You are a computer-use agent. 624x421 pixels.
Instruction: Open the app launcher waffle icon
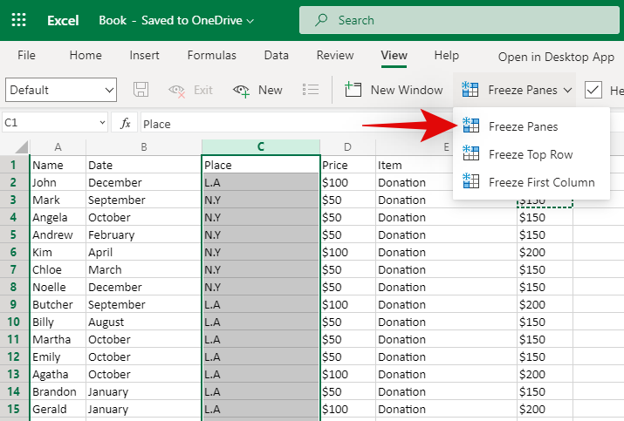pyautogui.click(x=18, y=19)
